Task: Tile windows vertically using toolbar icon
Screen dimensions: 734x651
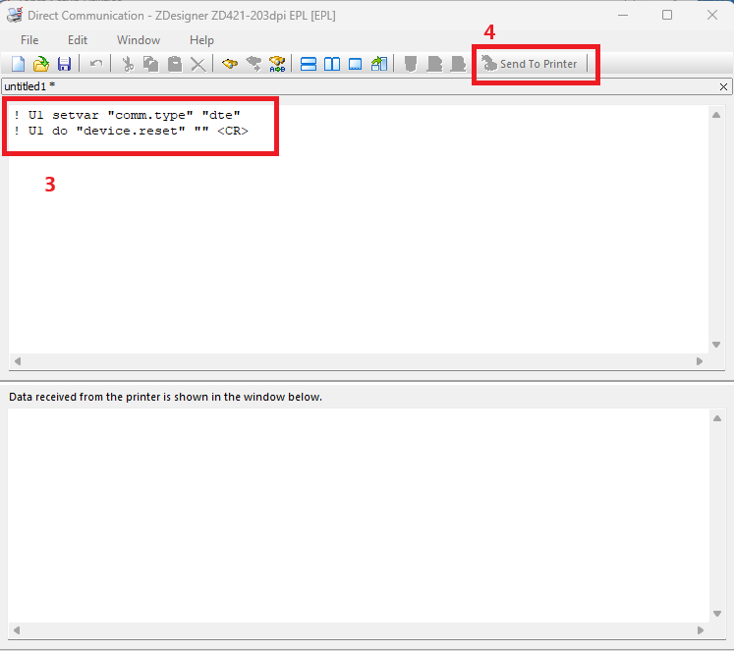Action: (332, 64)
